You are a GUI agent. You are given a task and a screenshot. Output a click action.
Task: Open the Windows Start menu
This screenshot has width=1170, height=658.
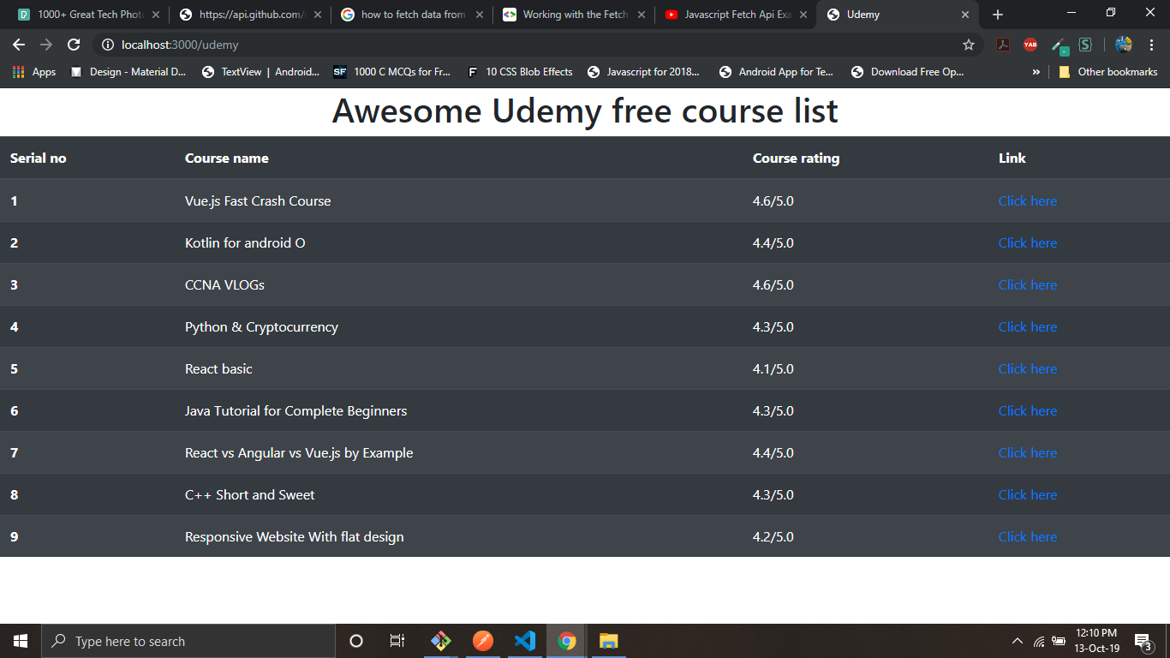21,641
